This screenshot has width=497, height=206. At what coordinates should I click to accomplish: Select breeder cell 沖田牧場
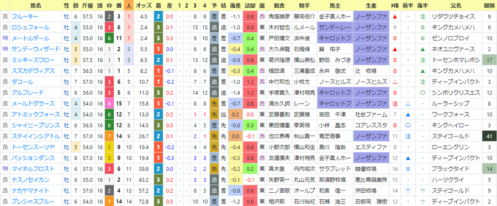[371, 191]
